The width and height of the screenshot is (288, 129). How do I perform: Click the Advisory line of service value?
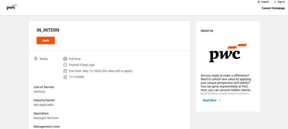(39, 92)
